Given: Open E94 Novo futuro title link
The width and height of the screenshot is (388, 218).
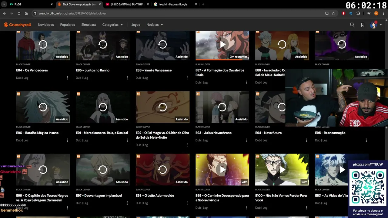Looking at the screenshot, I should 268,133.
